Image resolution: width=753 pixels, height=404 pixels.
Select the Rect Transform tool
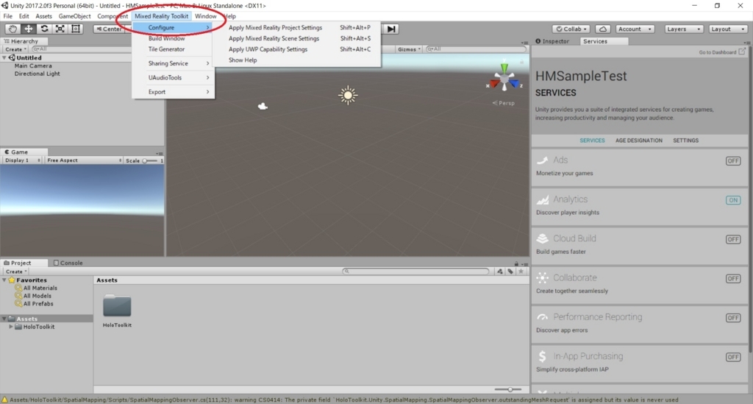pyautogui.click(x=76, y=29)
